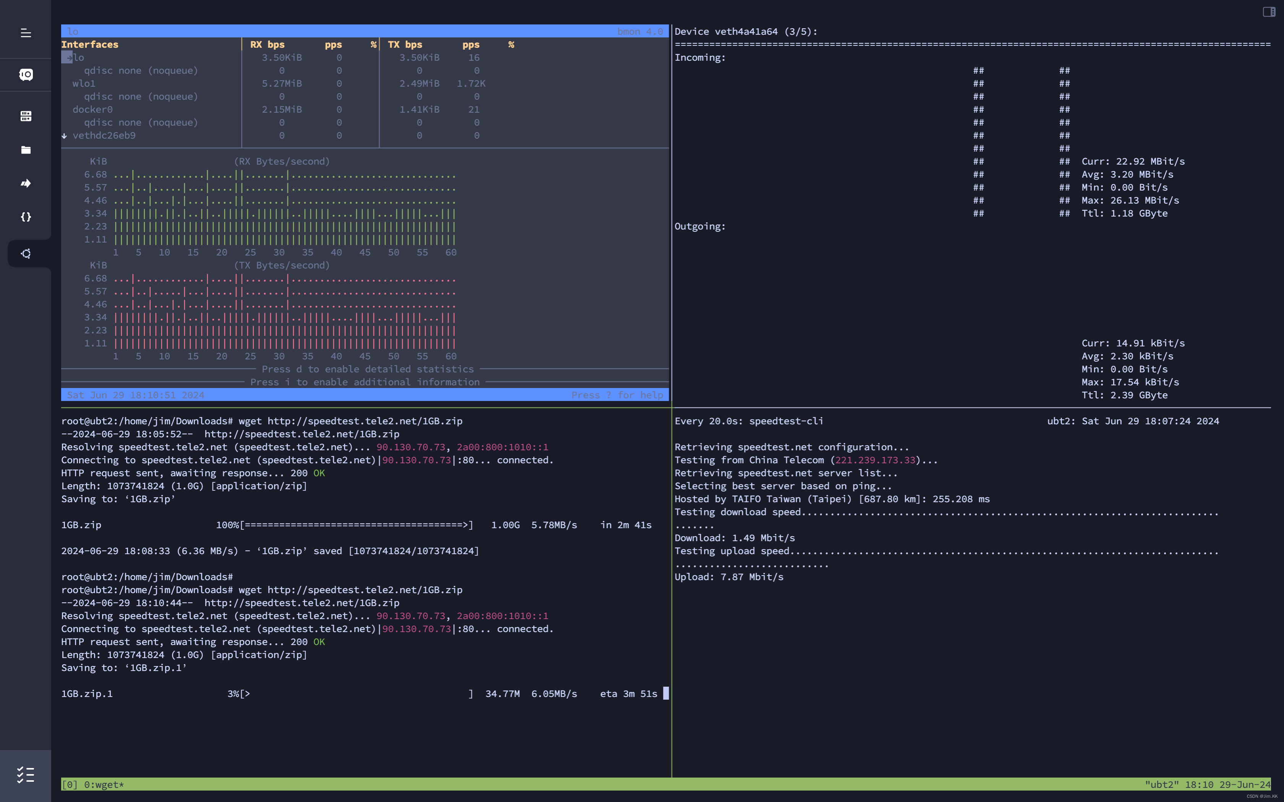
Task: Select the wlo1 interface row
Action: [x=365, y=83]
